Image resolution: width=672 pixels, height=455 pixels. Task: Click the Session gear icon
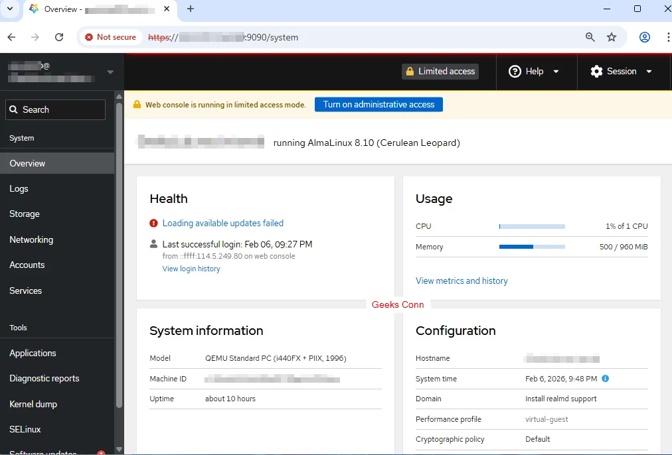point(597,72)
